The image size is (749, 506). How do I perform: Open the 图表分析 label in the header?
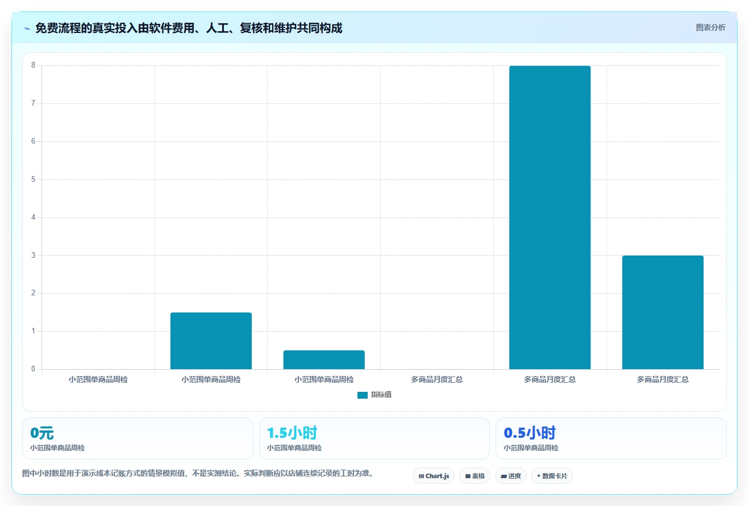(x=710, y=27)
